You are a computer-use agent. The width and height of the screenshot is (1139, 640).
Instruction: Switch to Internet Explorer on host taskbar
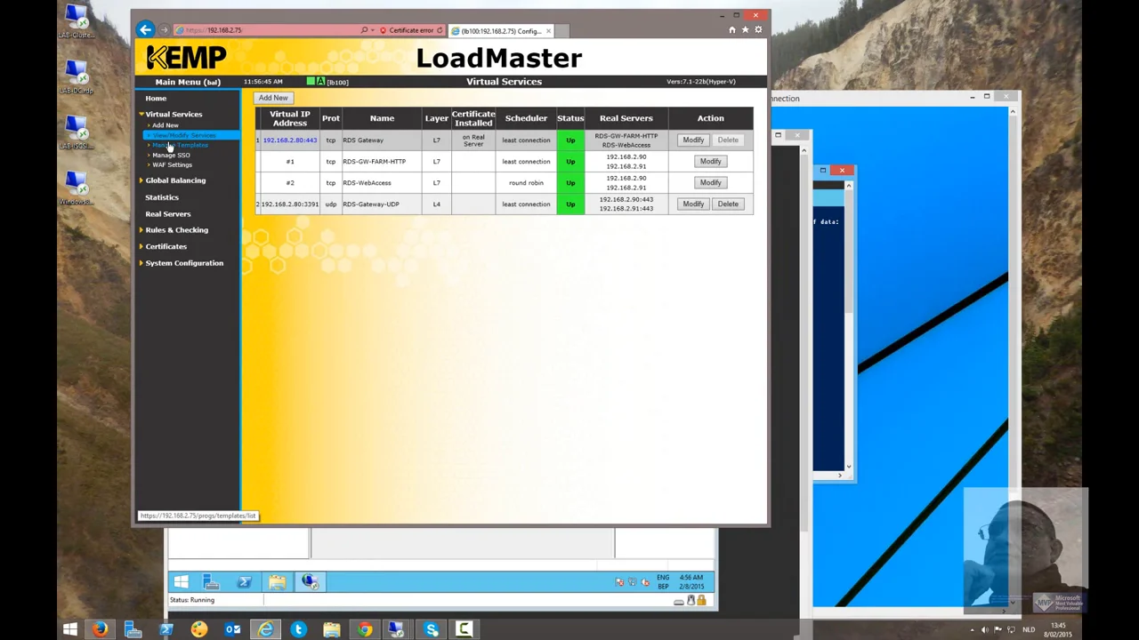pyautogui.click(x=265, y=630)
